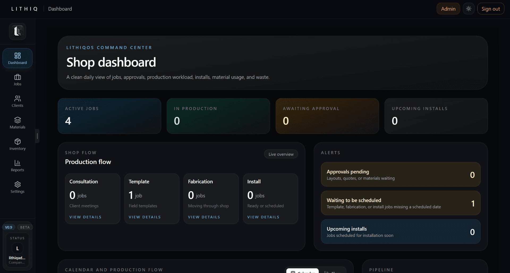Image resolution: width=510 pixels, height=273 pixels.
Task: Open the Materials layers icon
Action: pyautogui.click(x=18, y=120)
